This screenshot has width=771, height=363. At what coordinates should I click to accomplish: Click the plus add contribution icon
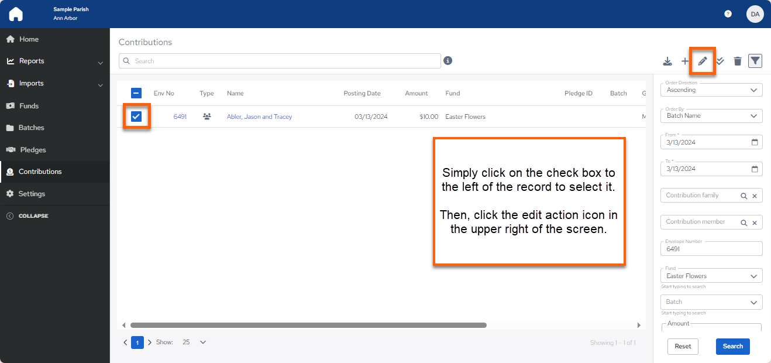(x=685, y=61)
